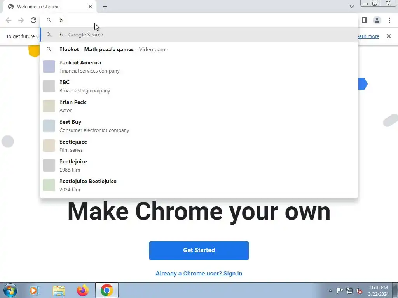Select the BBC suggestion
This screenshot has width=398, height=298.
point(199,86)
